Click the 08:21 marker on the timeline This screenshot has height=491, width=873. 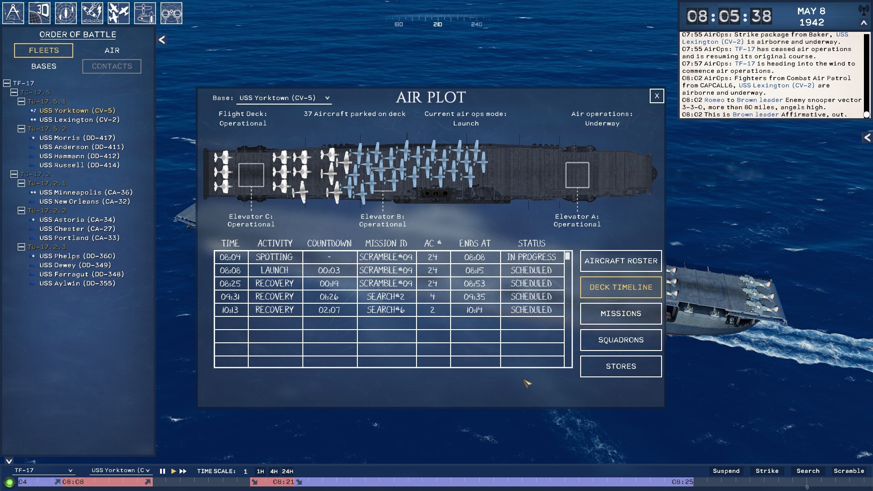pyautogui.click(x=283, y=482)
